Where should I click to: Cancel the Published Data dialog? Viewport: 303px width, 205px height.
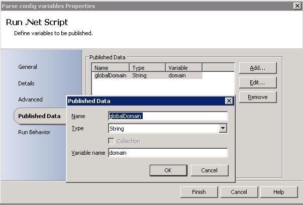pos(210,170)
